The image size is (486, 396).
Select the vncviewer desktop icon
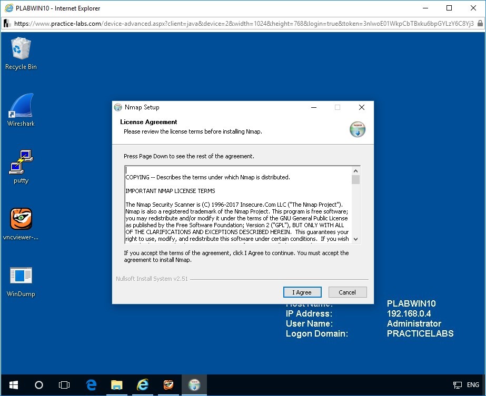click(x=21, y=224)
